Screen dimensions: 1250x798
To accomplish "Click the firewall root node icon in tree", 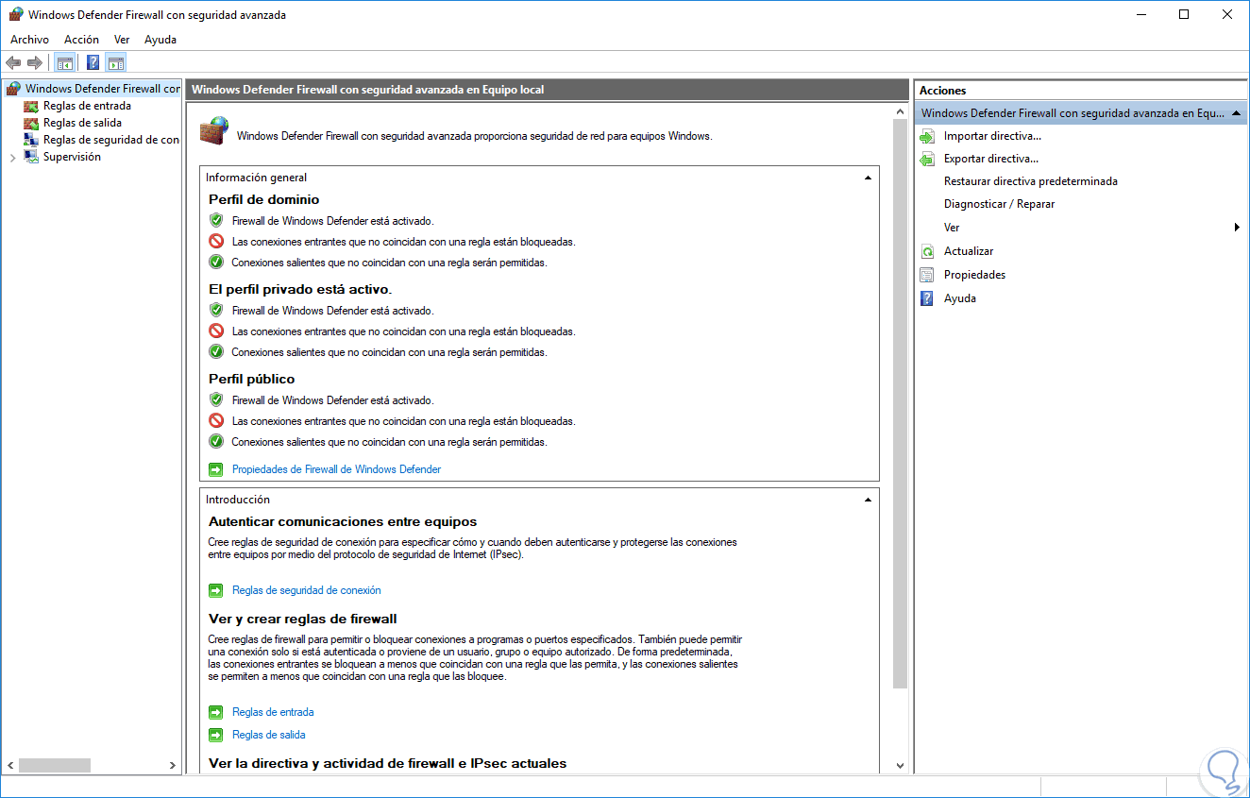I will (13, 89).
